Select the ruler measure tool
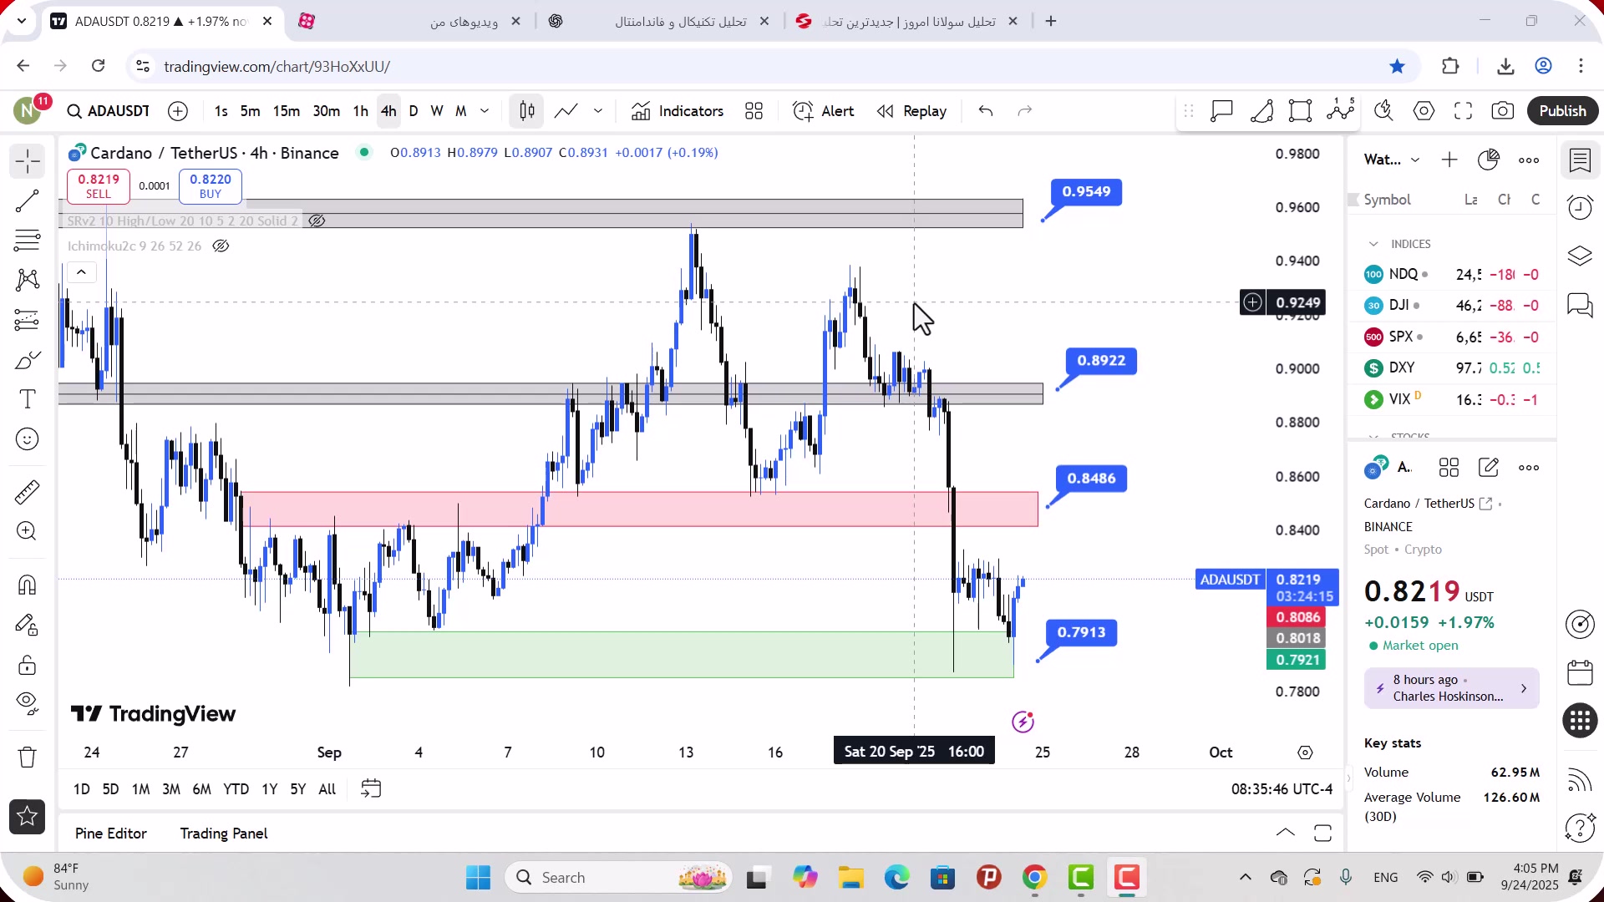Screen dimensions: 1604x902 tap(27, 492)
